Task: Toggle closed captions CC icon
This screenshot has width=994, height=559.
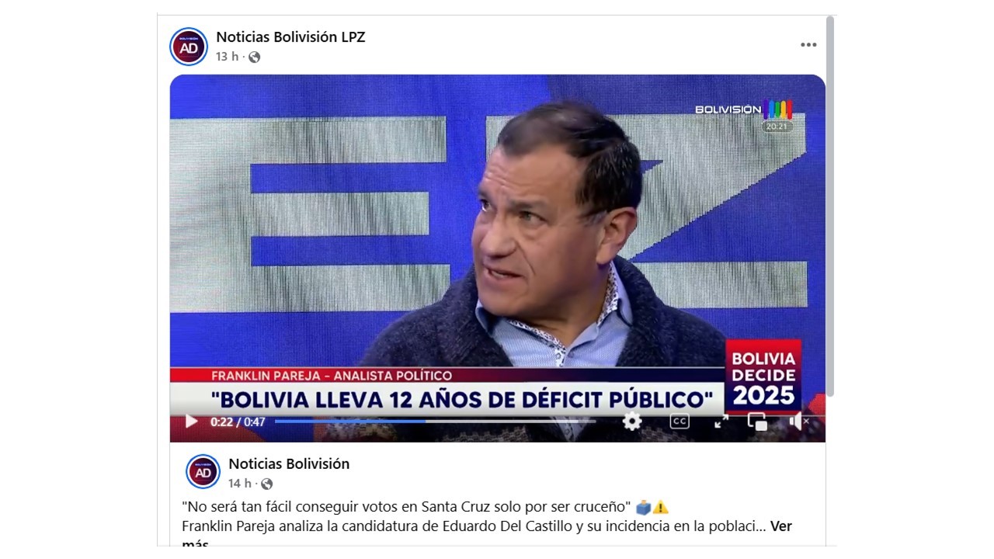Action: tap(679, 421)
